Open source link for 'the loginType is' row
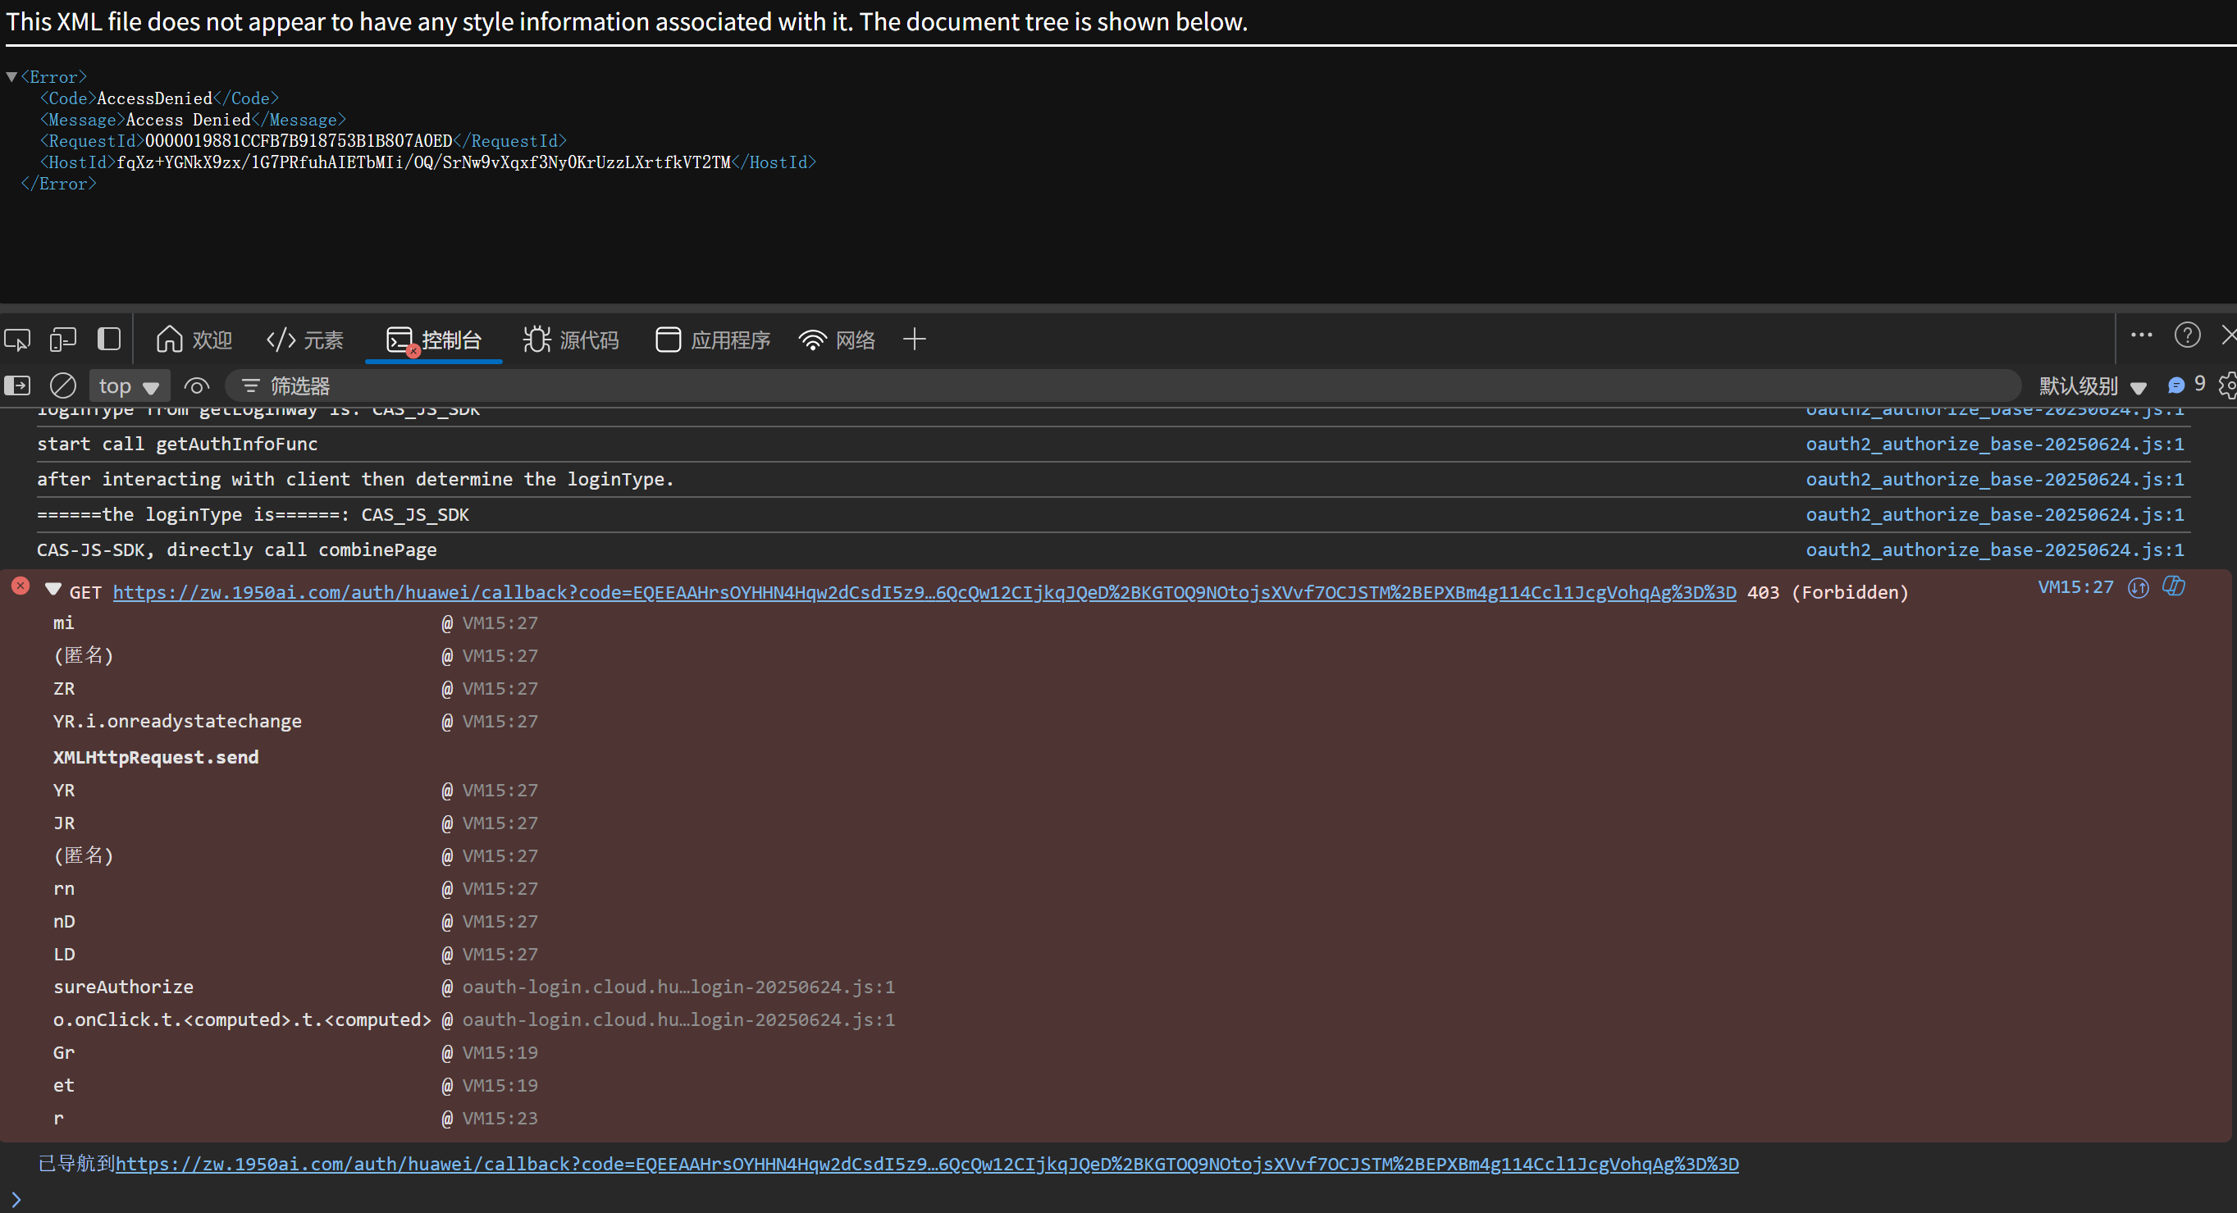Image resolution: width=2237 pixels, height=1213 pixels. pos(1994,515)
